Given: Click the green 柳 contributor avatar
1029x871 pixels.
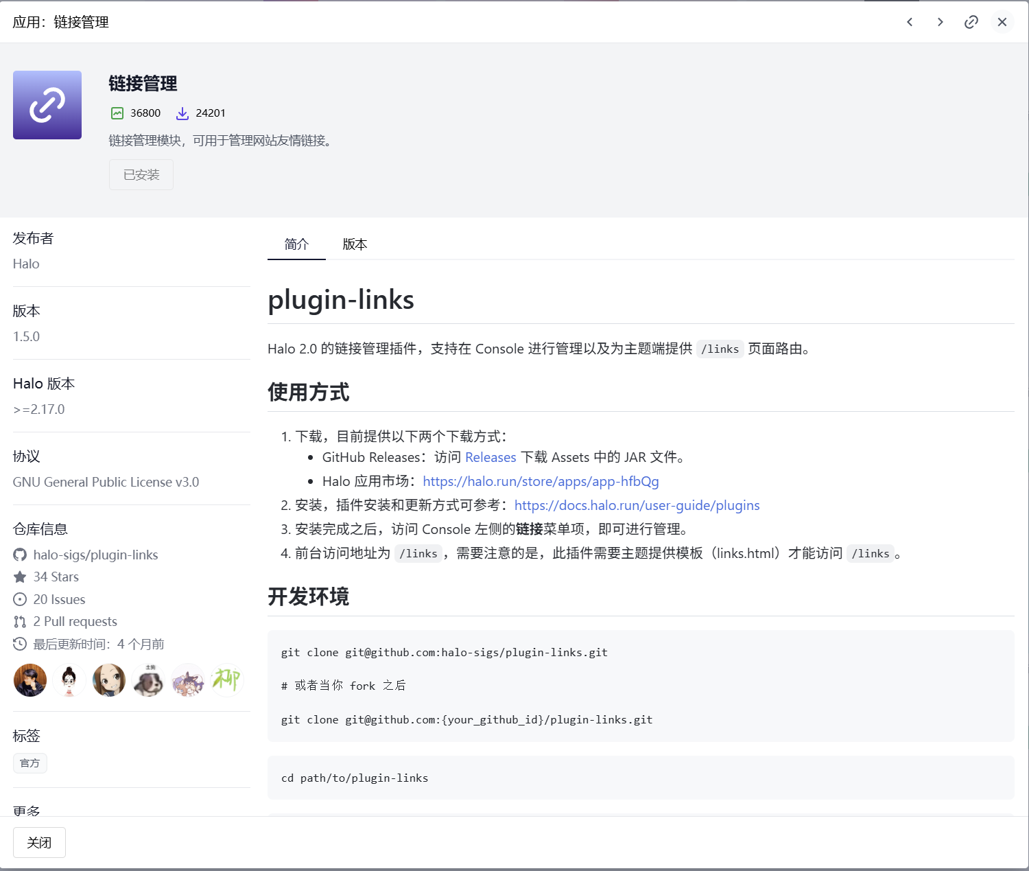Looking at the screenshot, I should tap(227, 680).
